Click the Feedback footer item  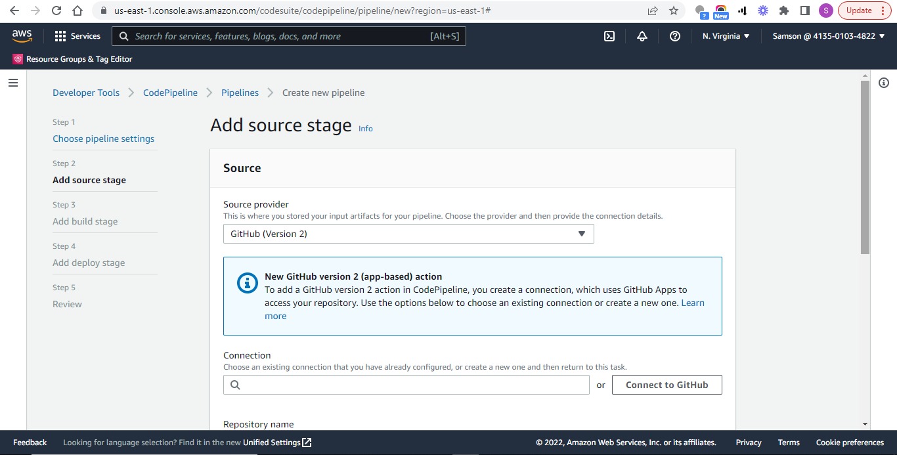[x=30, y=443]
